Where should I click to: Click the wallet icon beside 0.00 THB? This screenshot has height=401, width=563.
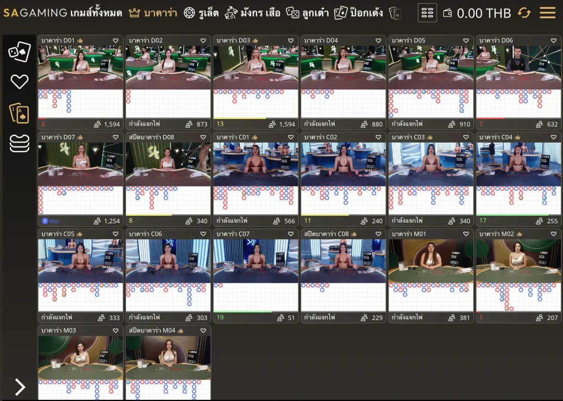click(x=448, y=13)
